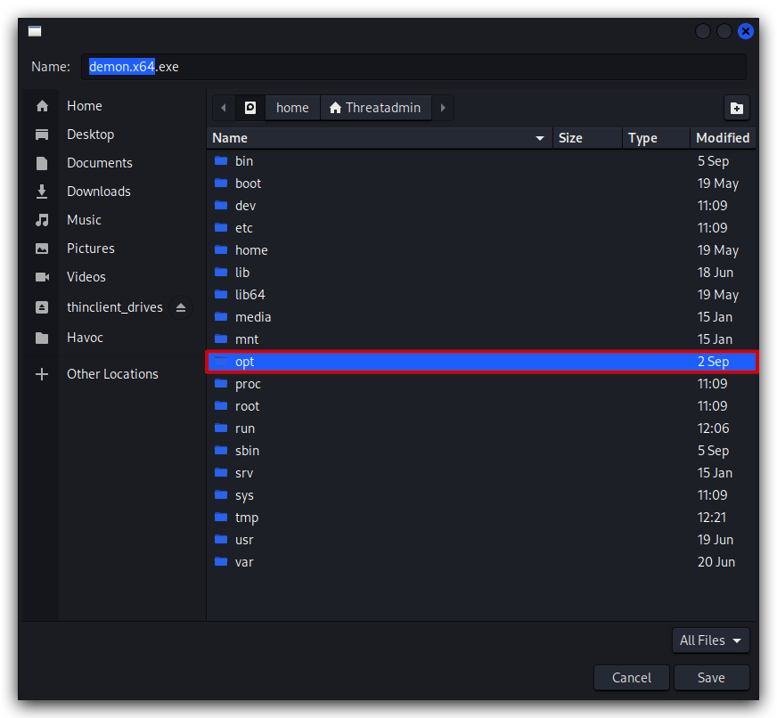Click the Pictures sidebar icon
The height and width of the screenshot is (718, 777).
tap(42, 249)
